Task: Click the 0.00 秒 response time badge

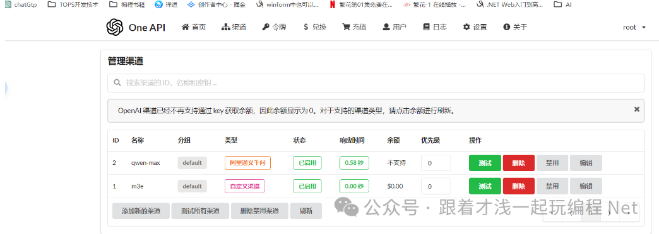Action: click(354, 186)
